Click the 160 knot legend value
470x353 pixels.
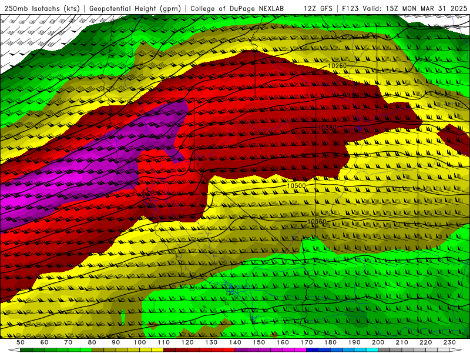click(283, 342)
